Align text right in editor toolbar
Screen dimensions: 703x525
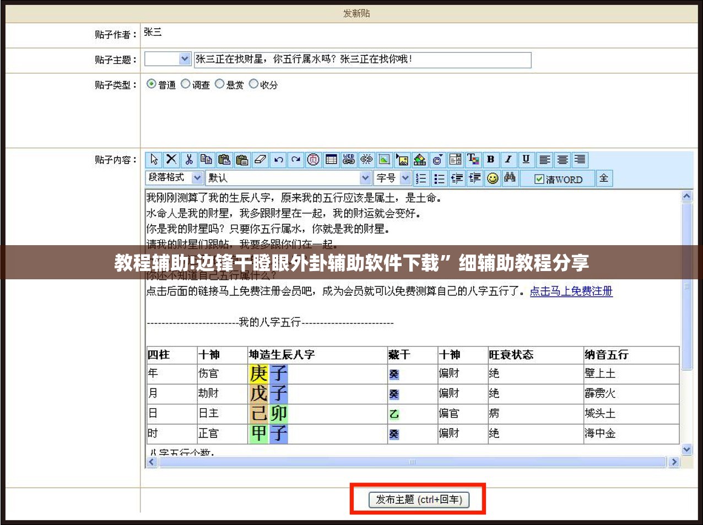tap(580, 160)
